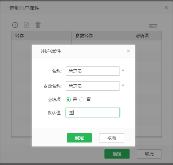Click the delete trash can icon
This screenshot has height=165, width=173.
pos(38,25)
